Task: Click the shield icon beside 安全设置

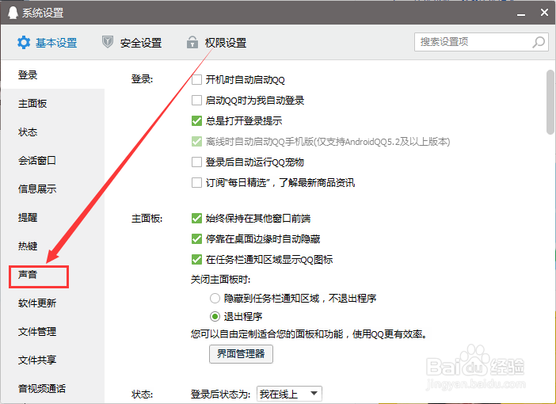Action: click(x=108, y=42)
